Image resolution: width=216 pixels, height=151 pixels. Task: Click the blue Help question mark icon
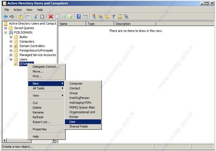[79, 17]
